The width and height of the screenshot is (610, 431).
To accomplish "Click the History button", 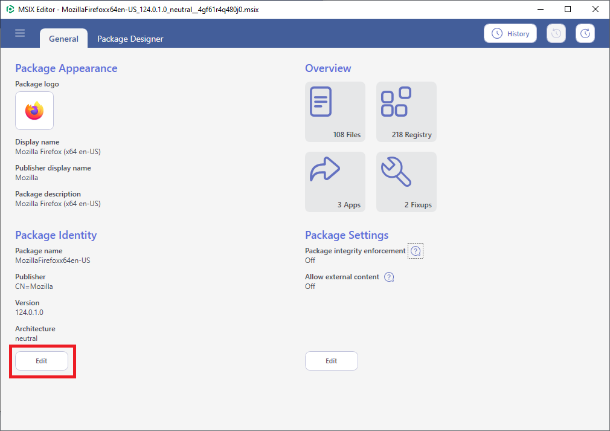I will tap(510, 33).
